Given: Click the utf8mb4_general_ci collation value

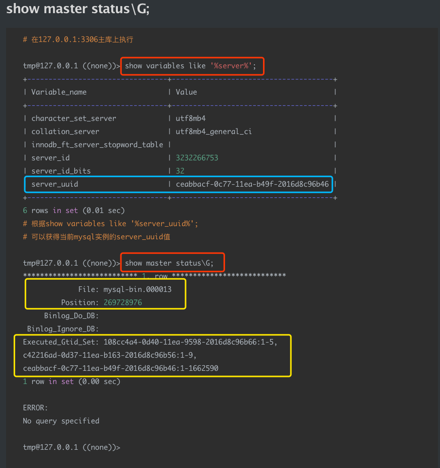Looking at the screenshot, I should 213,132.
